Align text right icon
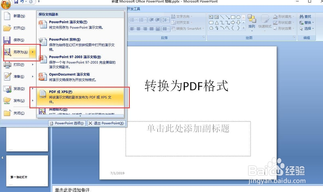The height and width of the screenshot is (192, 323). (x=145, y=29)
